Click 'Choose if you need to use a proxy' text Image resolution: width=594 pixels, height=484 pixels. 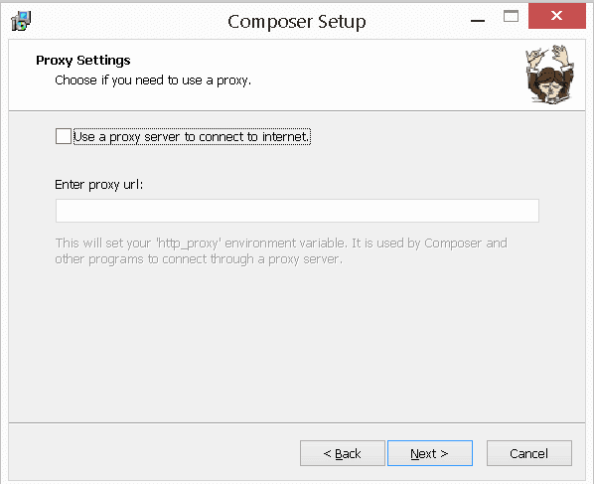point(153,81)
